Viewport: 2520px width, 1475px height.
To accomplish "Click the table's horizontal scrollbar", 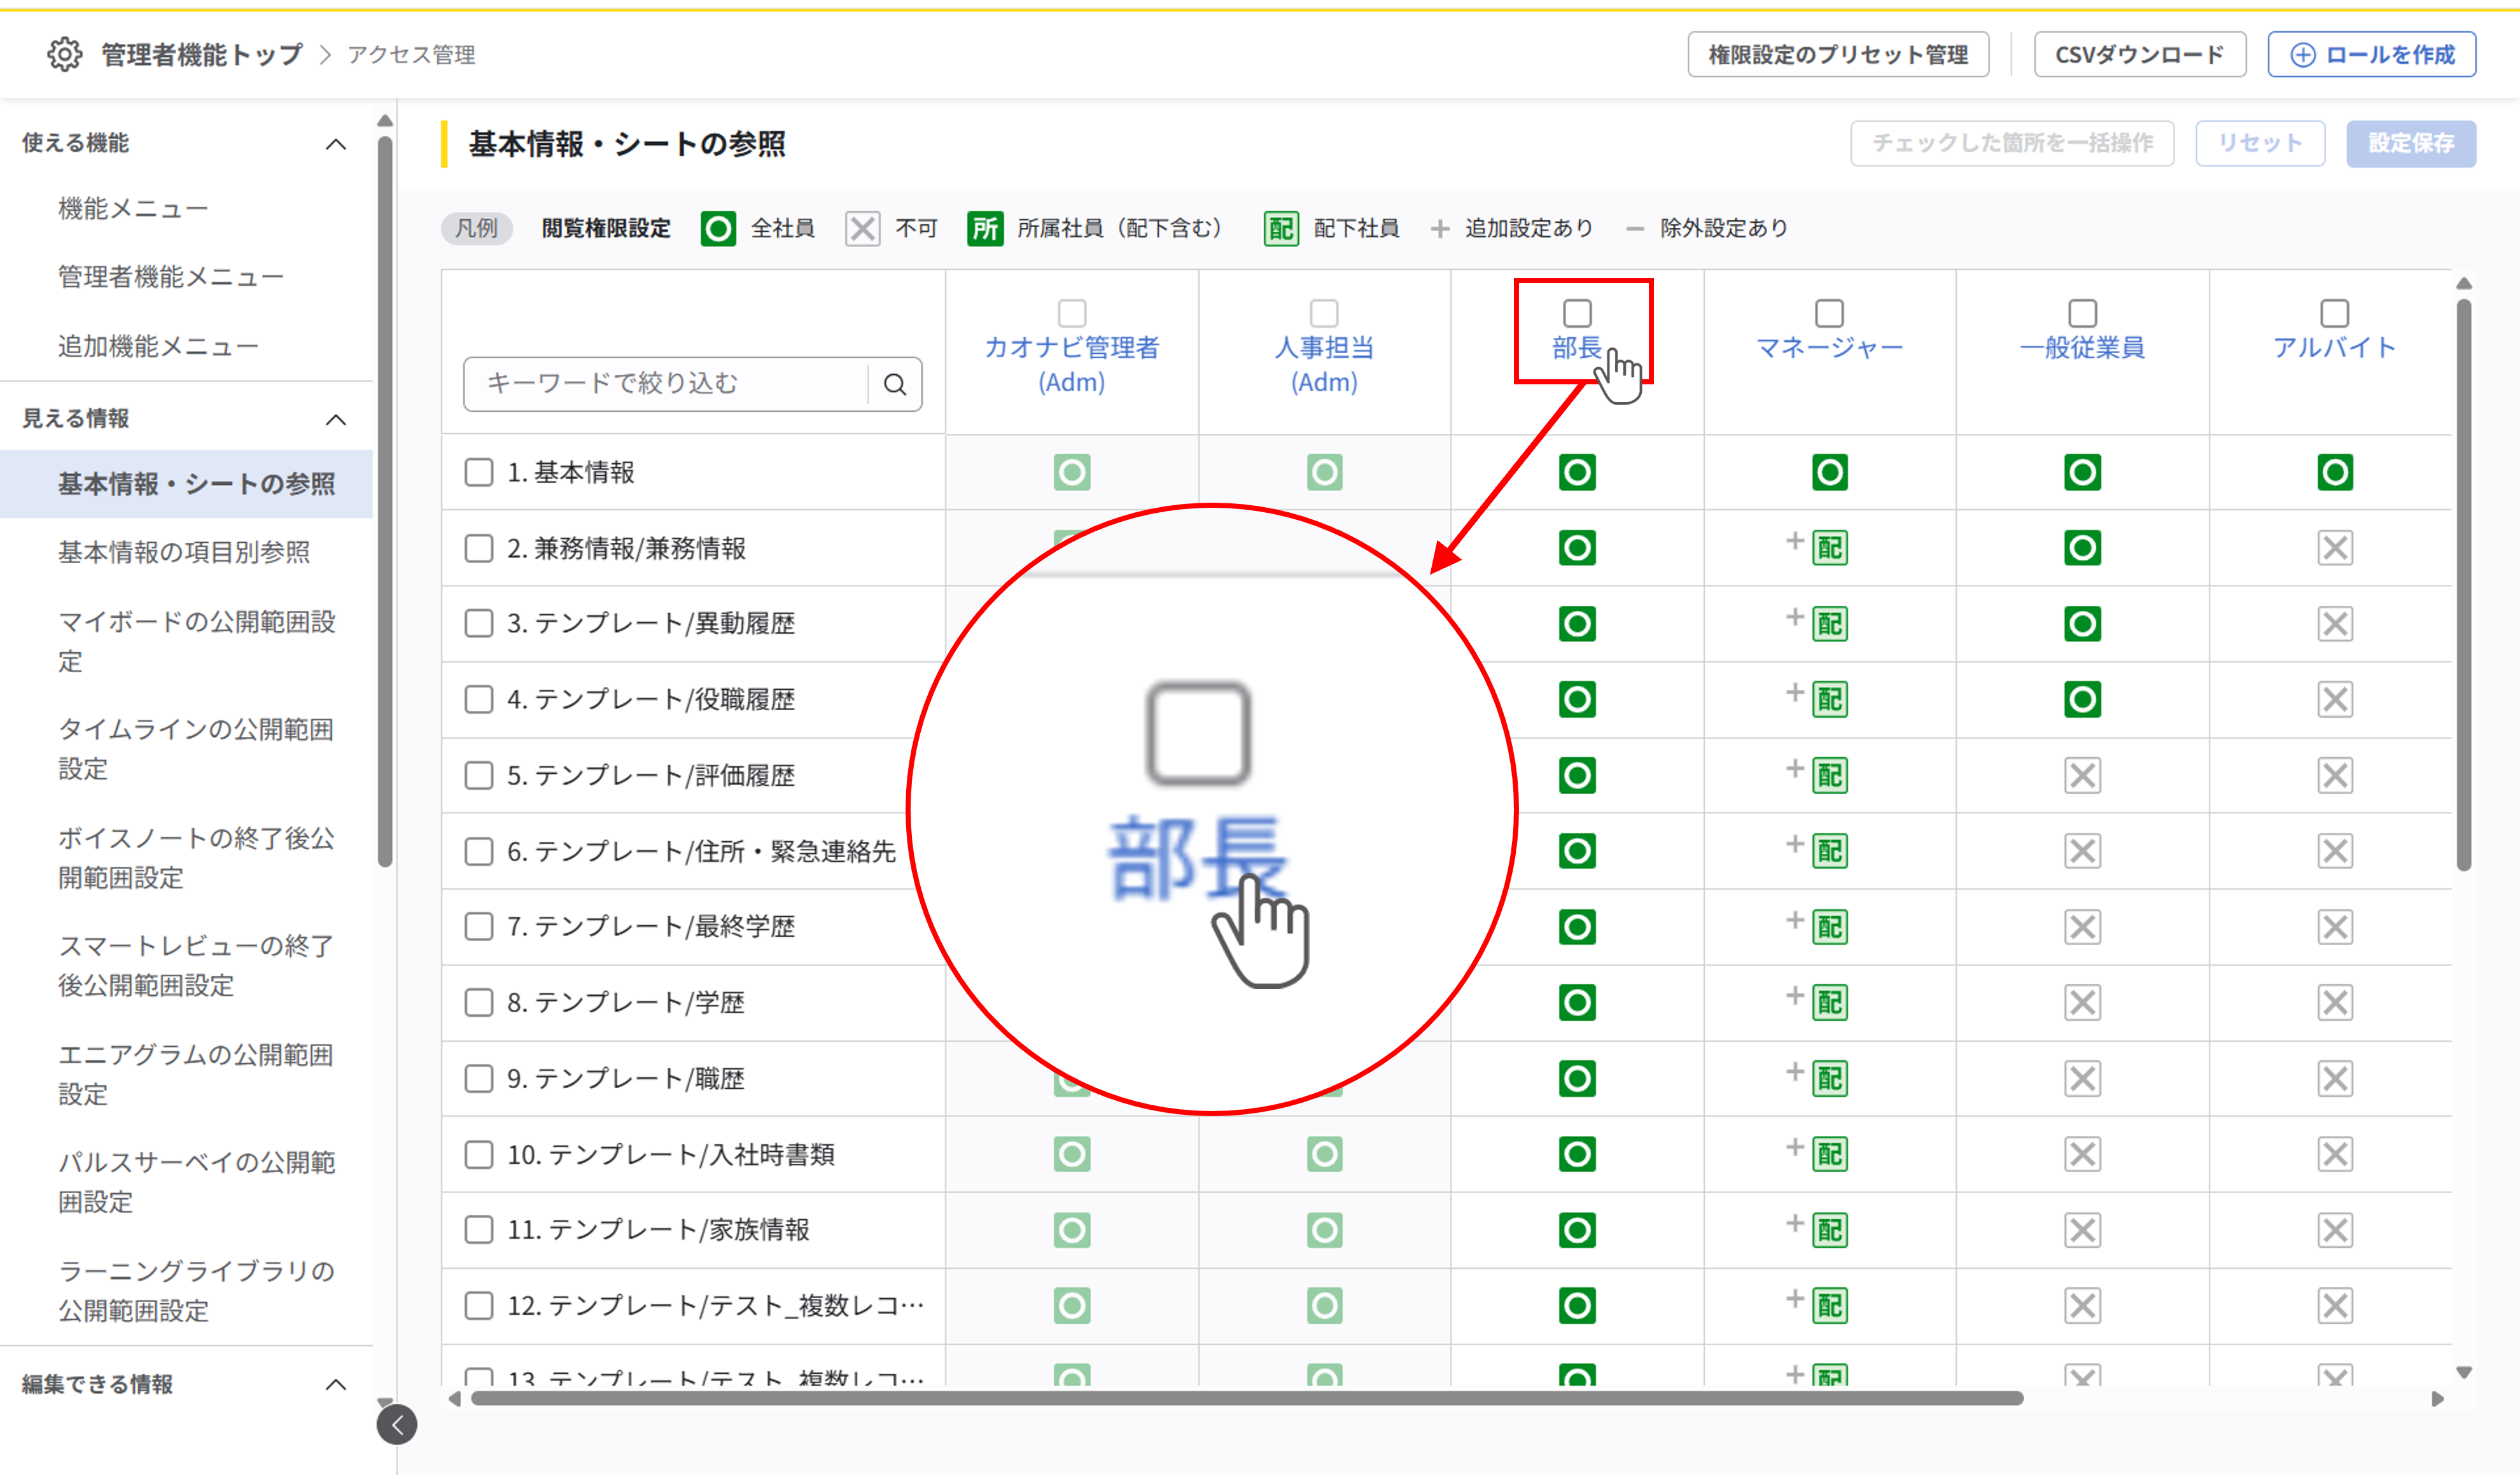I will [x=1247, y=1398].
